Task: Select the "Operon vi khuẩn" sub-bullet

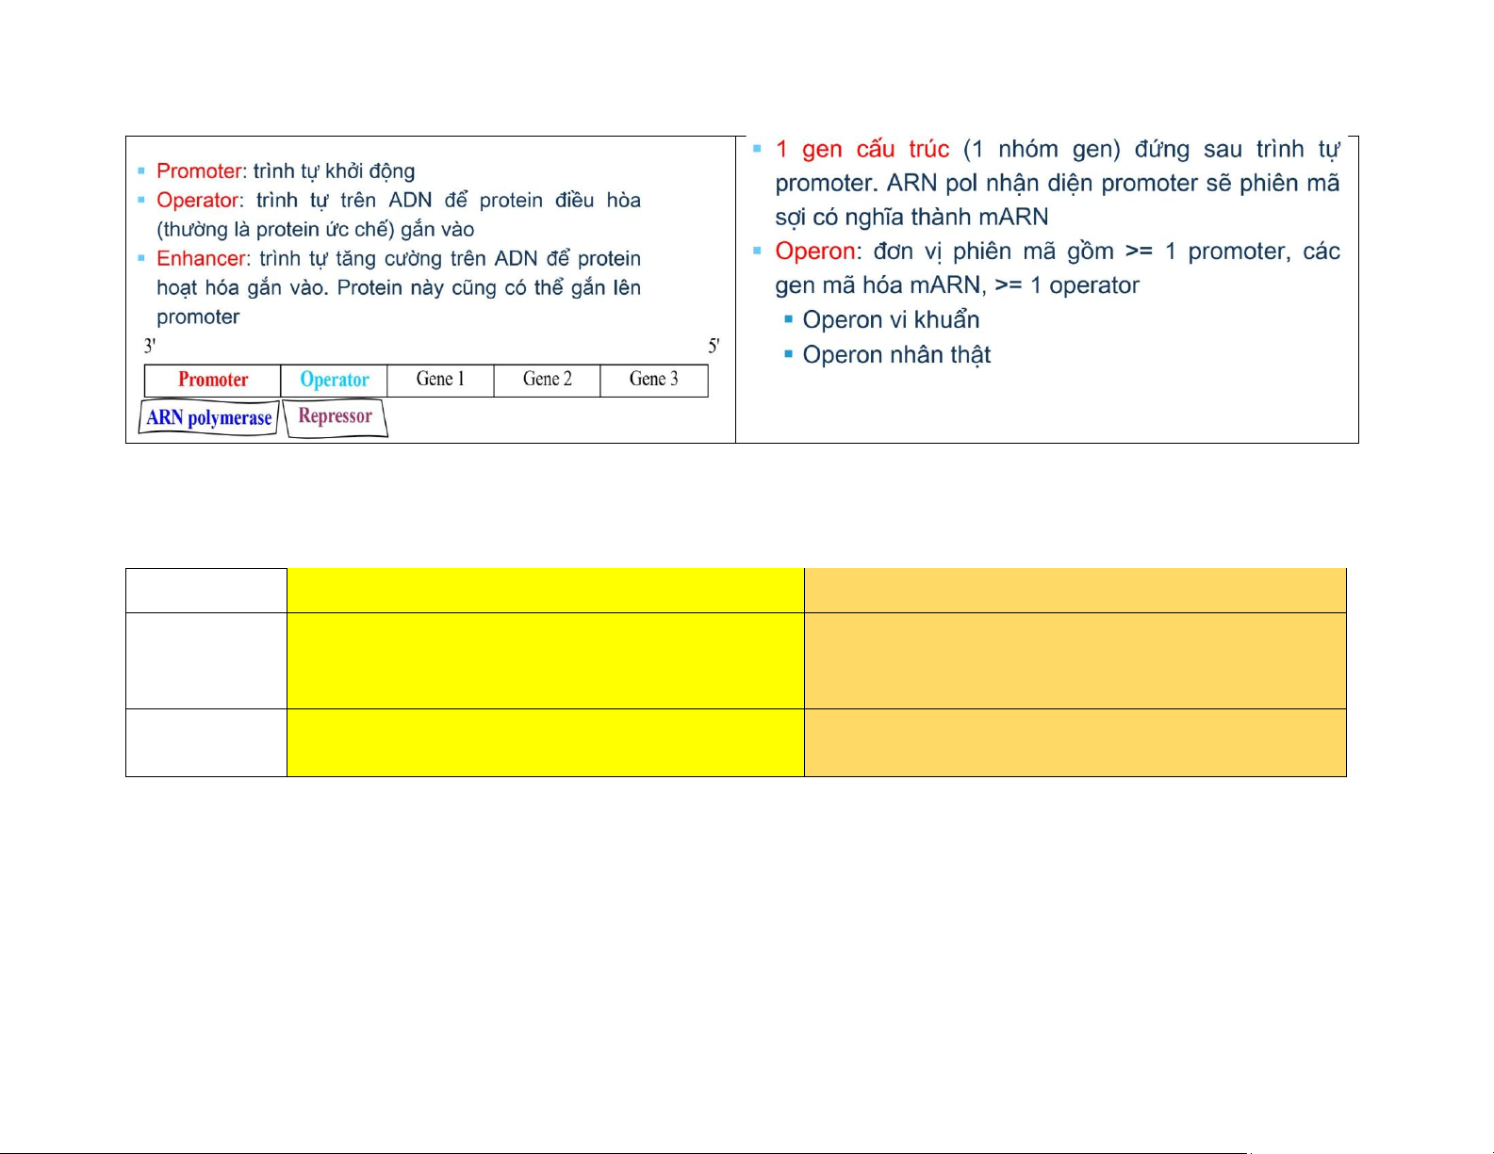Action: click(x=891, y=320)
